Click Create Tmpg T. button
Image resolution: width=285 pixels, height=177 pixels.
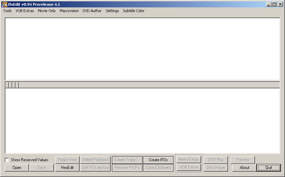(127, 160)
